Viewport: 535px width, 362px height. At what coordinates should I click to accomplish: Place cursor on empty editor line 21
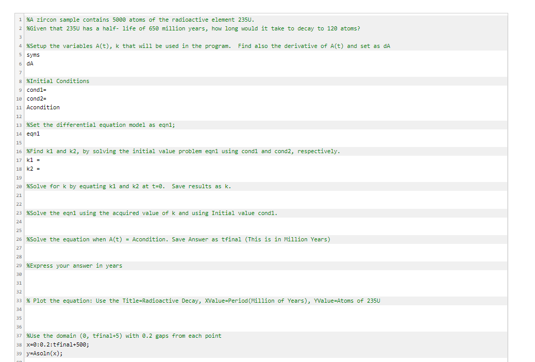coord(266,195)
